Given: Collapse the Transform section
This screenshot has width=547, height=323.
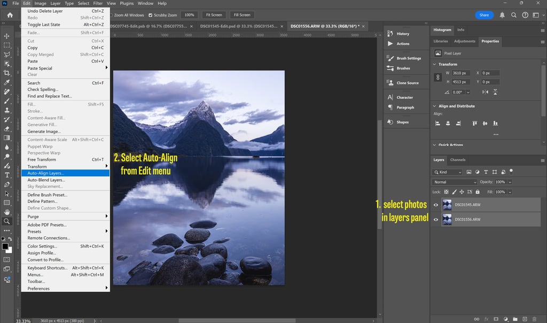Looking at the screenshot, I should pos(434,64).
